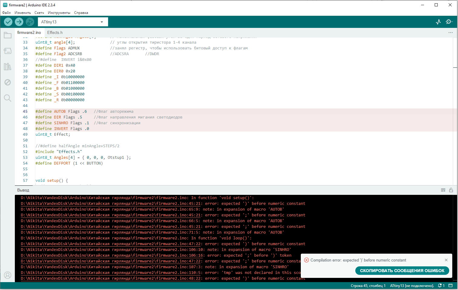Open the Serial Monitor icon

tap(449, 22)
